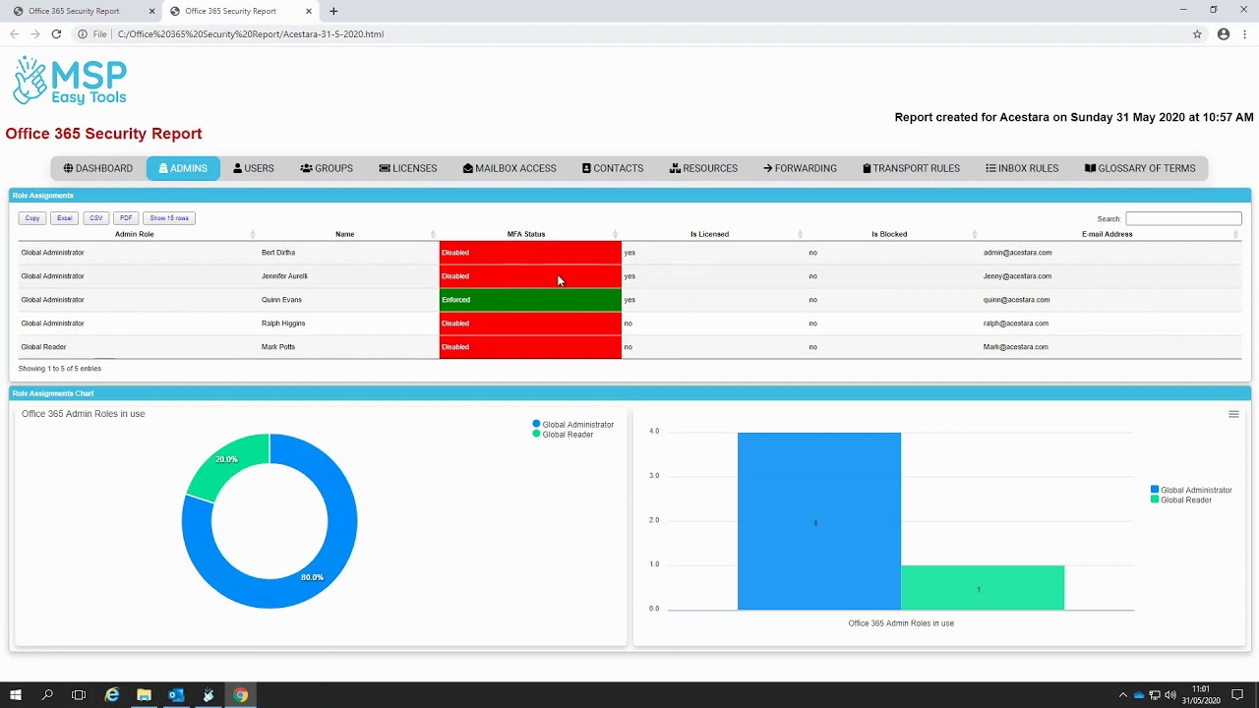
Task: Click the green Global Reader bar
Action: (x=983, y=587)
